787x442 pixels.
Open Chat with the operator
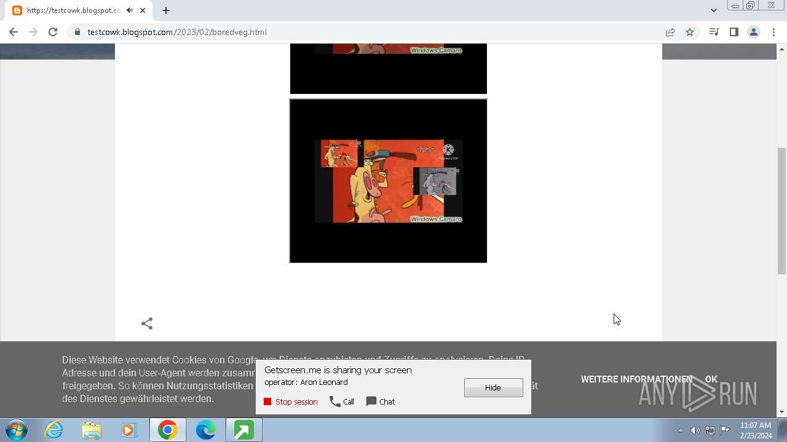click(381, 401)
